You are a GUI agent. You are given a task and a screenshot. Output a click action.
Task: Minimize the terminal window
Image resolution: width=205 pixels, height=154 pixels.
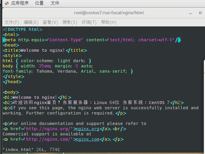pyautogui.click(x=190, y=13)
